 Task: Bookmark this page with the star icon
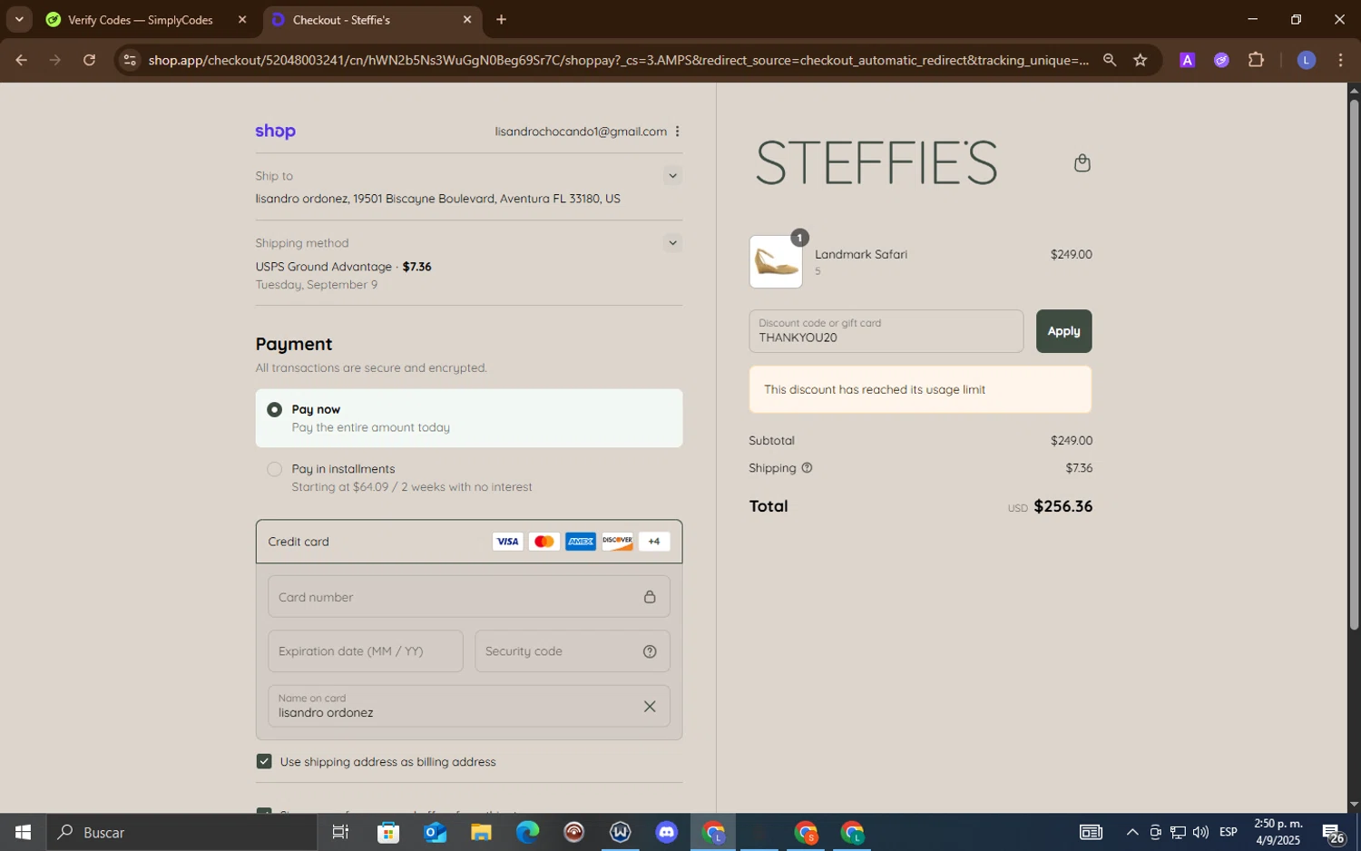[x=1141, y=60]
